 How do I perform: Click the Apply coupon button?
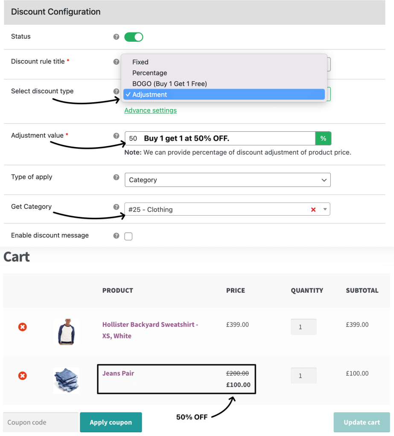(x=111, y=422)
